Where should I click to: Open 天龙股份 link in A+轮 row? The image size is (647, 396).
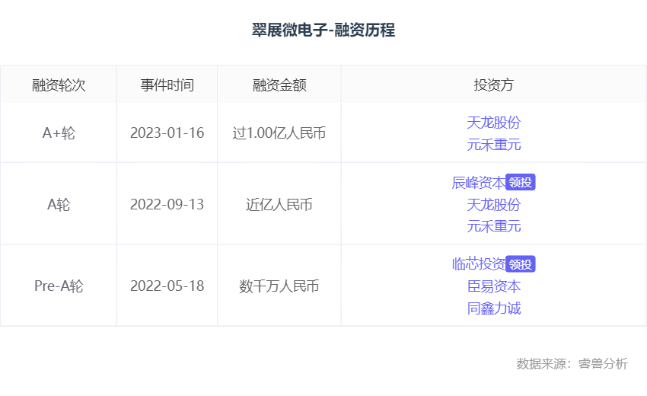[x=493, y=123]
